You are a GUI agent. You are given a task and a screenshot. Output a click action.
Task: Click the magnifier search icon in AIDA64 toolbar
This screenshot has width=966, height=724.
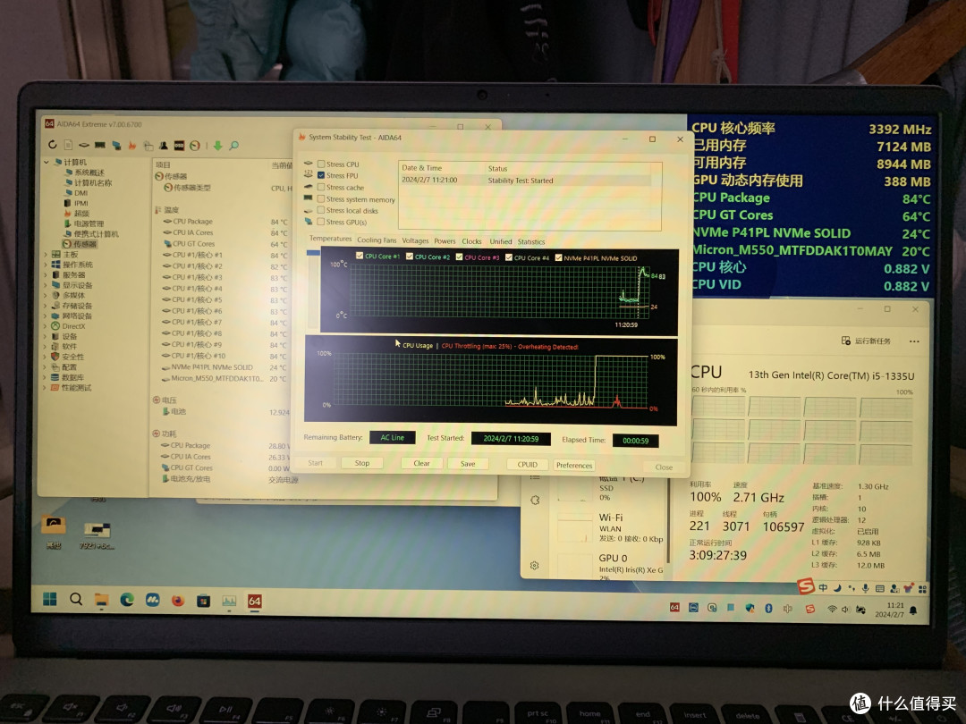coord(233,145)
